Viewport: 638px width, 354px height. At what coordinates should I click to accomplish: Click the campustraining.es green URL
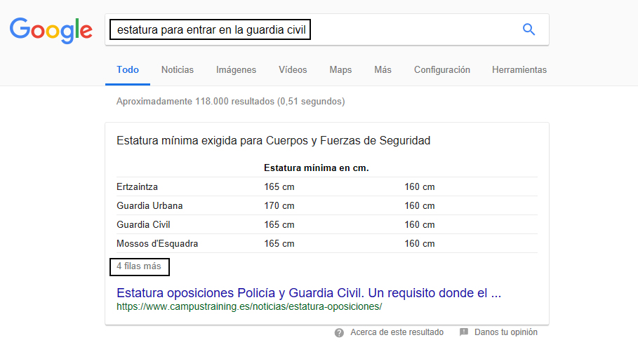[249, 306]
